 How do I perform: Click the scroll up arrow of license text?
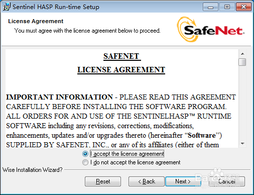[242, 54]
